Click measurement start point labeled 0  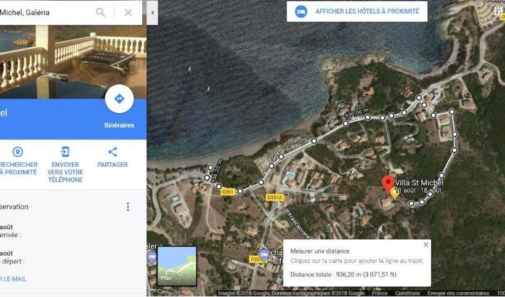pos(411,204)
